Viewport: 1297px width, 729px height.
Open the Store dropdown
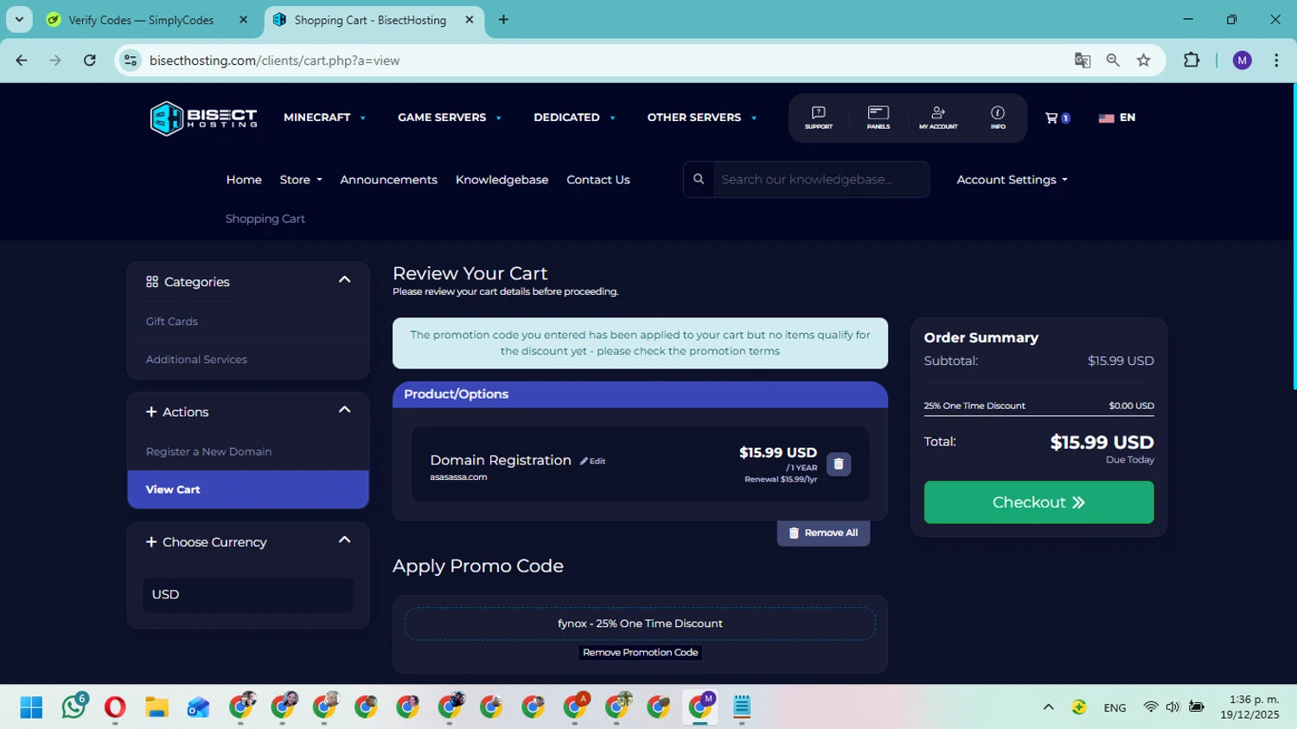[x=301, y=180]
